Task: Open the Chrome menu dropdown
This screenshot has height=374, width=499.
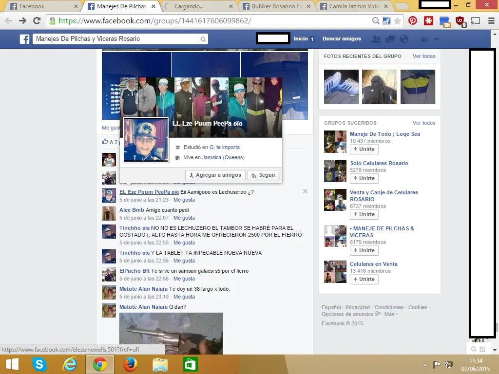Action: pyautogui.click(x=490, y=21)
